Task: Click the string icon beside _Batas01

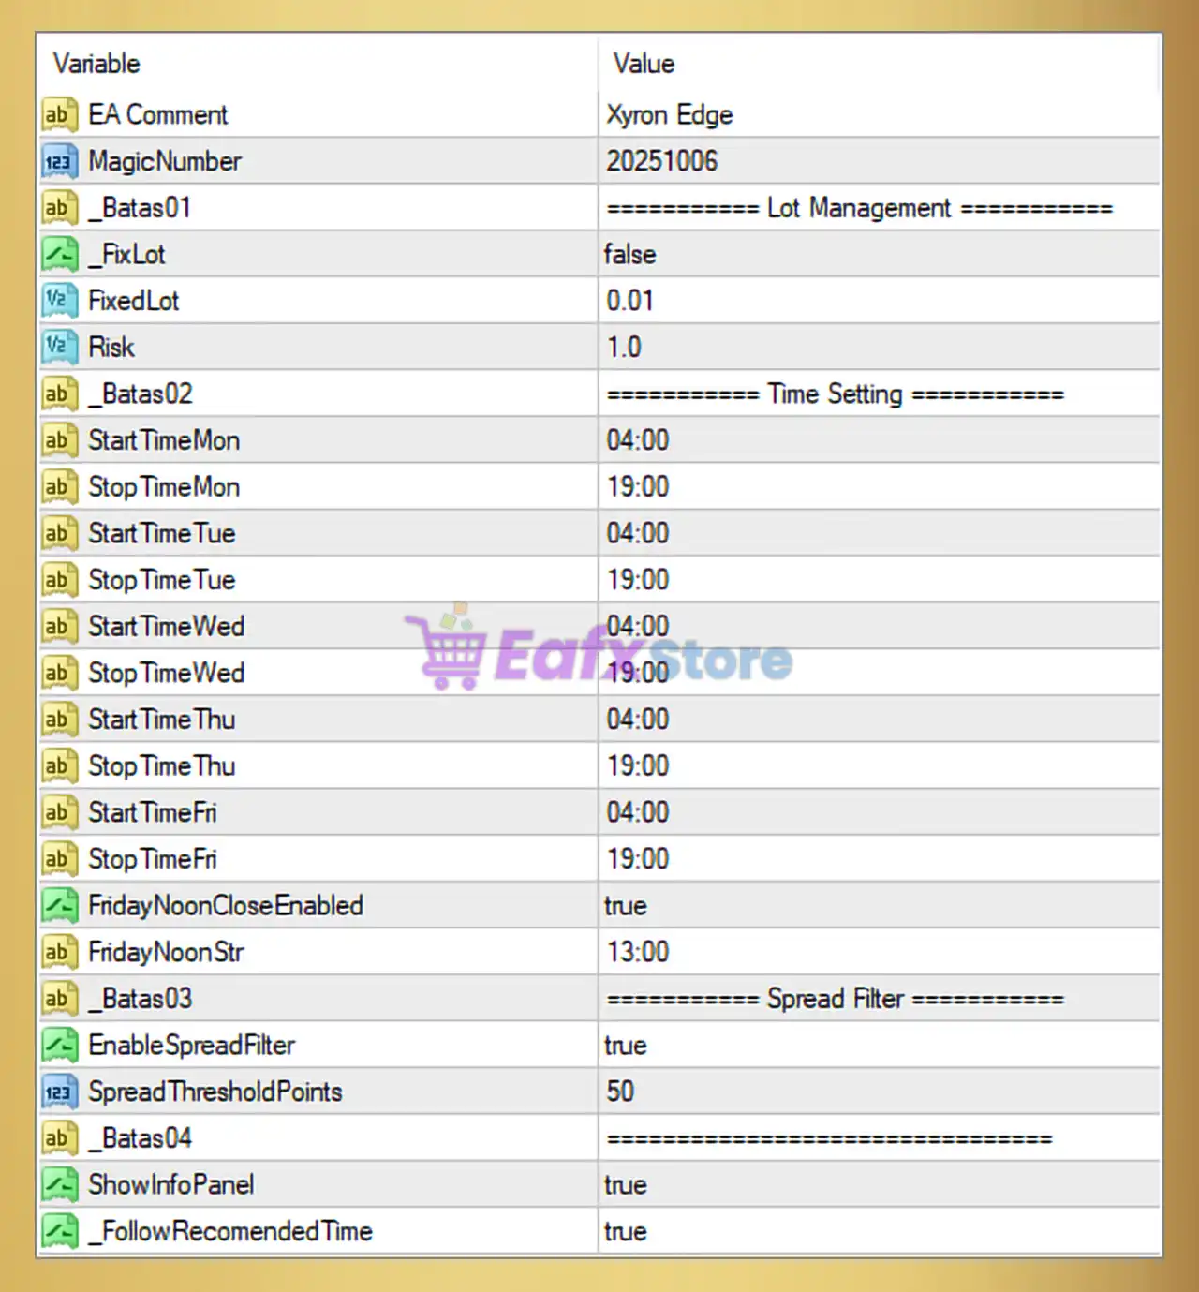Action: pos(59,207)
